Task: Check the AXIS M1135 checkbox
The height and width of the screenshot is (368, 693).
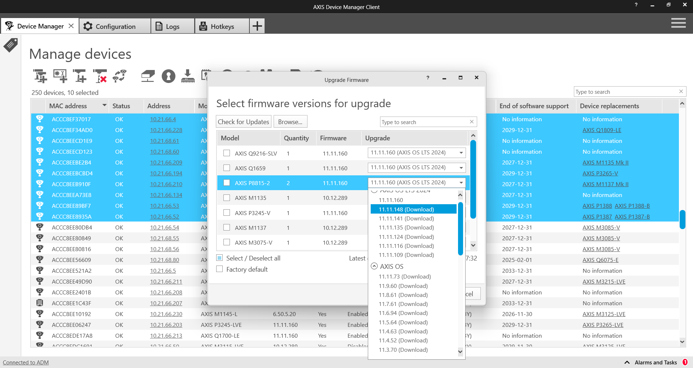Action: (x=227, y=198)
